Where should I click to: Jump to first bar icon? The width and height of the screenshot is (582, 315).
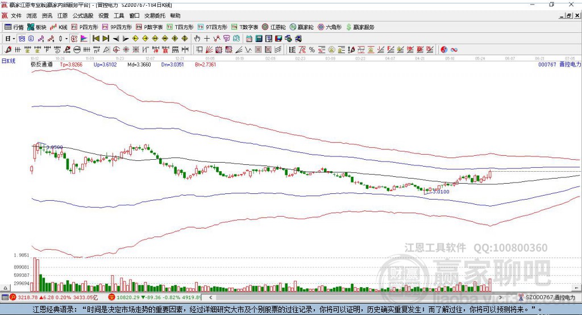coord(95,39)
